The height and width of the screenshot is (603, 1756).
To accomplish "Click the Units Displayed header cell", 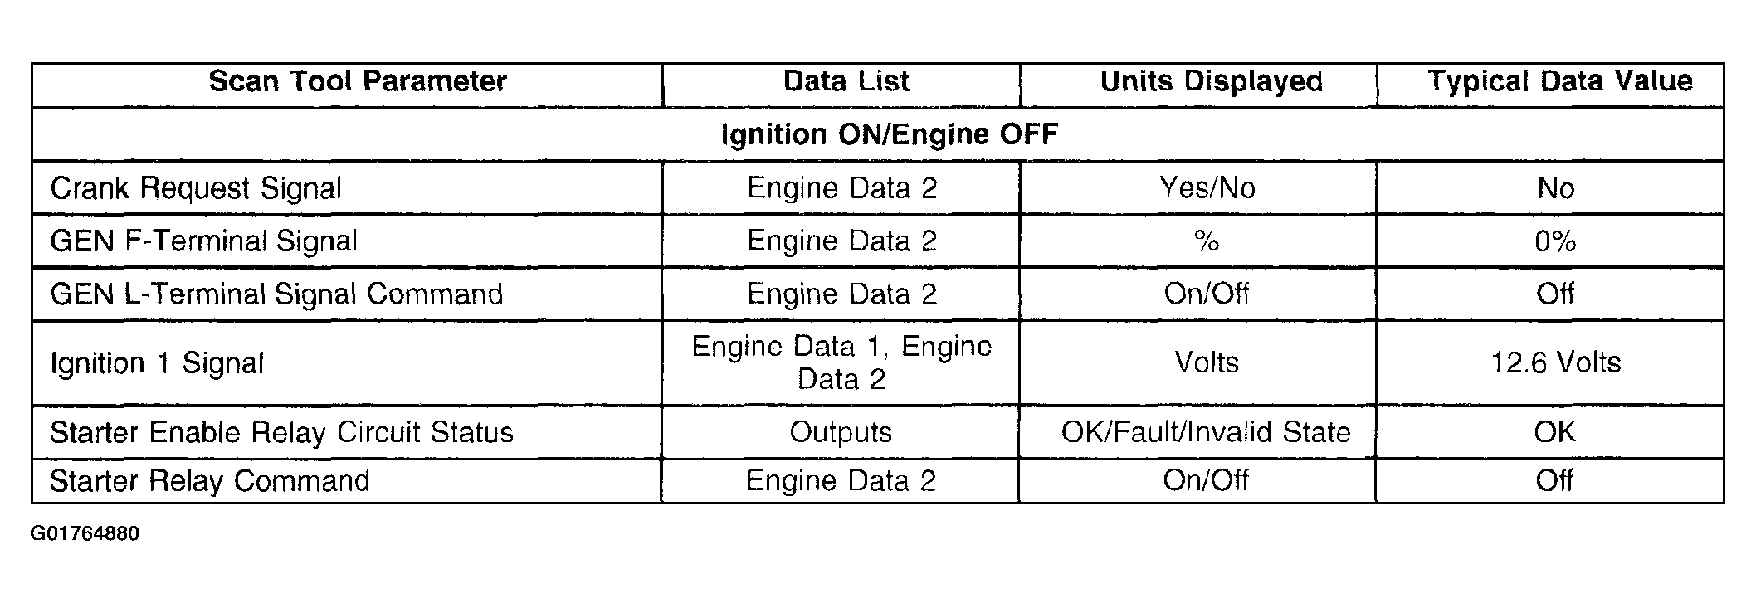I will 1197,85.
